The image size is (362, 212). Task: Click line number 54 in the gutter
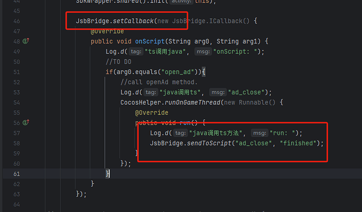click(x=17, y=102)
